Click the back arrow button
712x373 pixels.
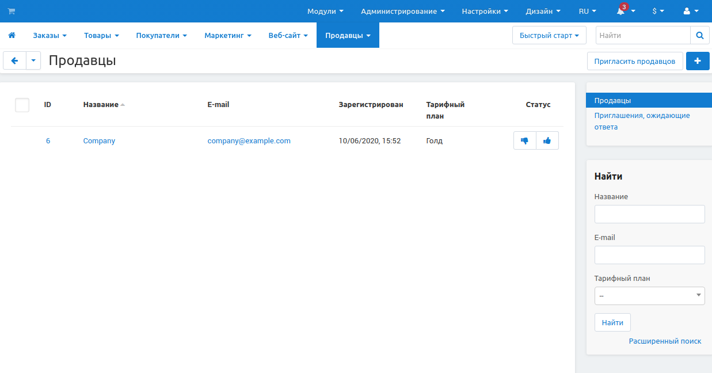15,60
